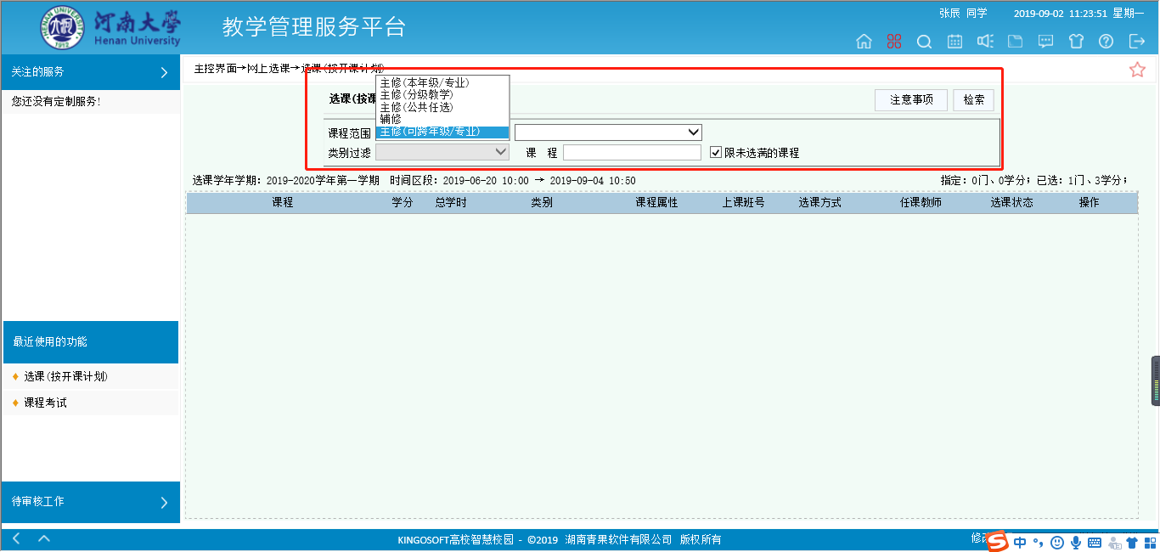Open the announcements speaker icon
This screenshot has width=1160, height=552.
[985, 42]
